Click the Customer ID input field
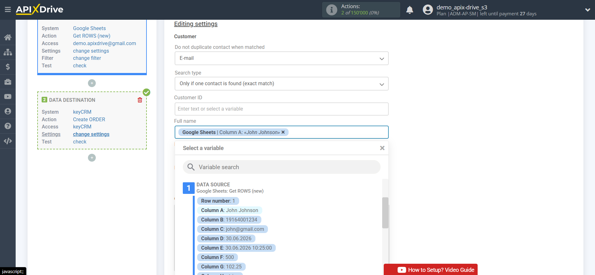Image resolution: width=595 pixels, height=275 pixels. click(281, 109)
